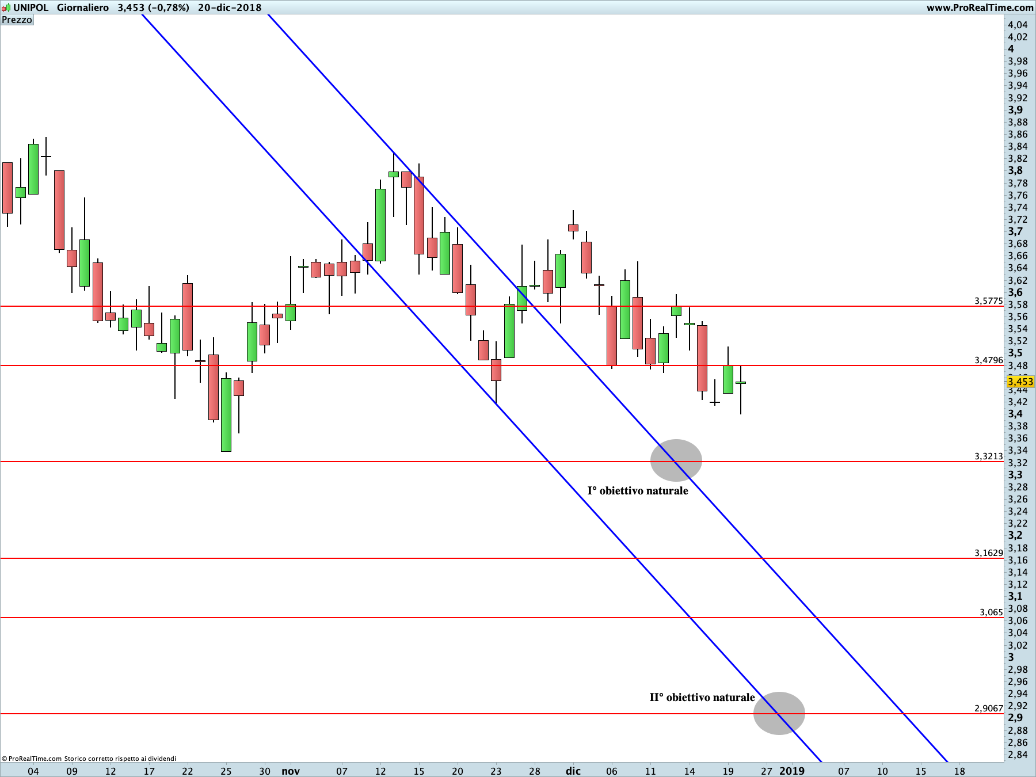Screen dimensions: 1036x777
Task: Click the 3,7 price scale label
Action: (1015, 231)
